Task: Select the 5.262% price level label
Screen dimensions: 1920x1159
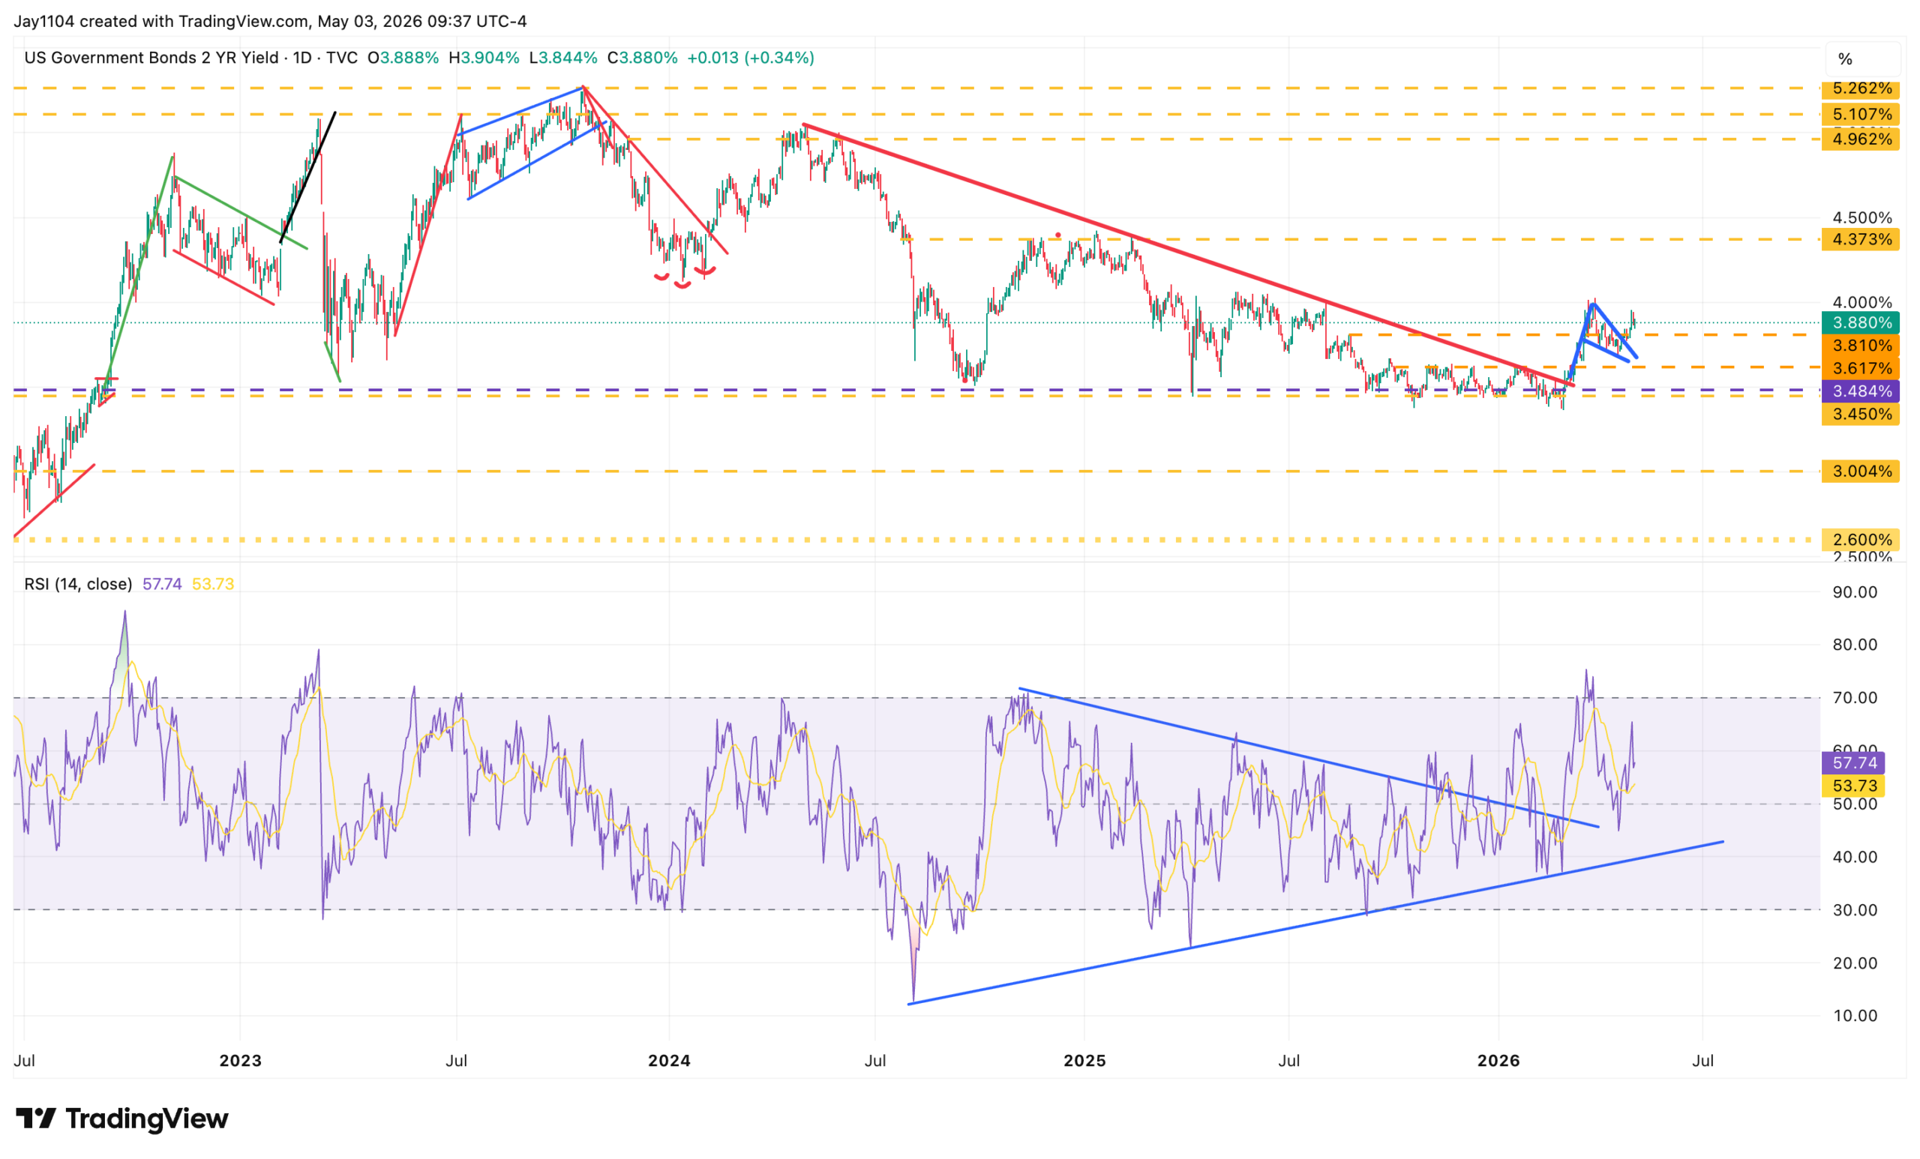Action: (x=1861, y=88)
